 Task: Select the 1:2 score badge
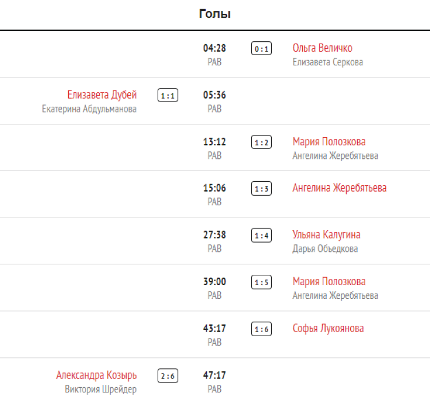pos(261,142)
